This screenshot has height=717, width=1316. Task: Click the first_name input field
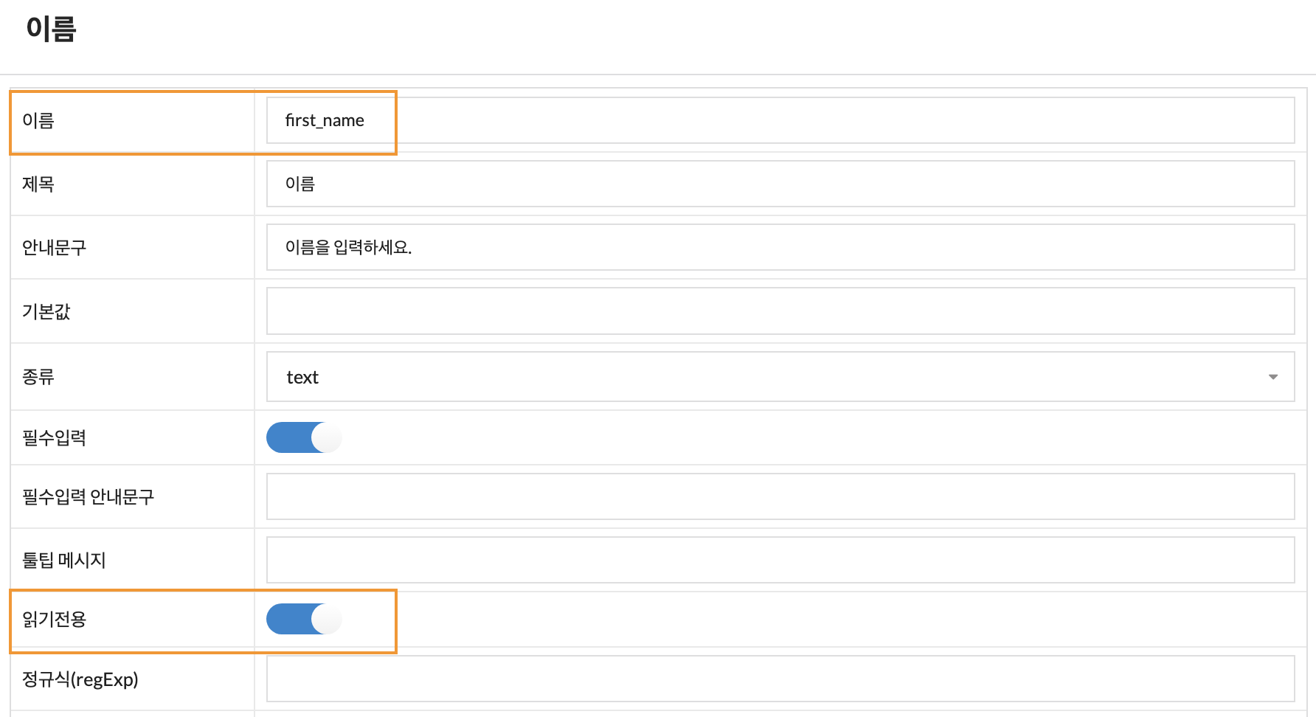click(x=780, y=120)
